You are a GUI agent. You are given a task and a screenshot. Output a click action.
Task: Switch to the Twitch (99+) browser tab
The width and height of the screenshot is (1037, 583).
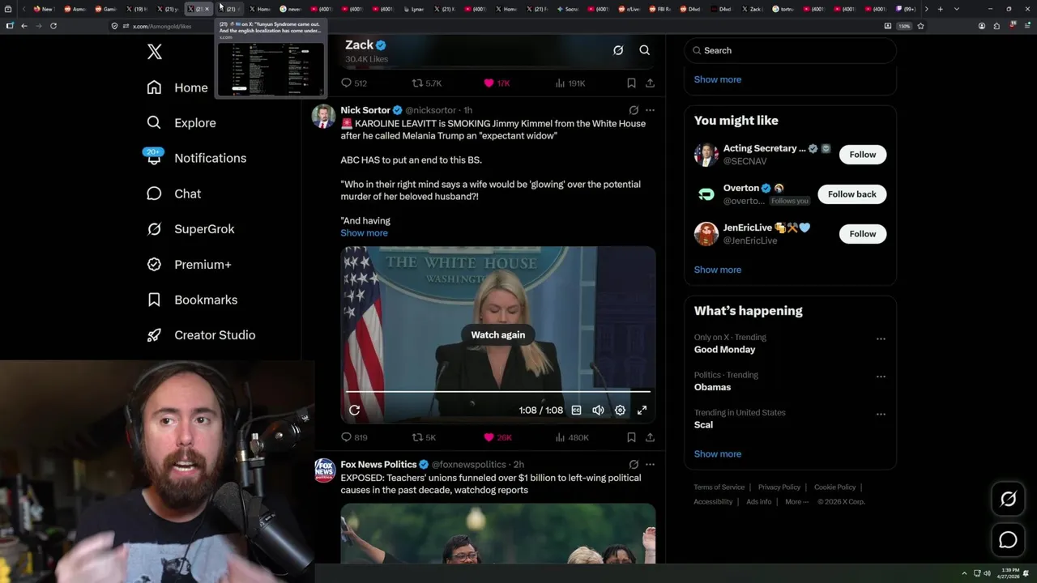coord(906,9)
